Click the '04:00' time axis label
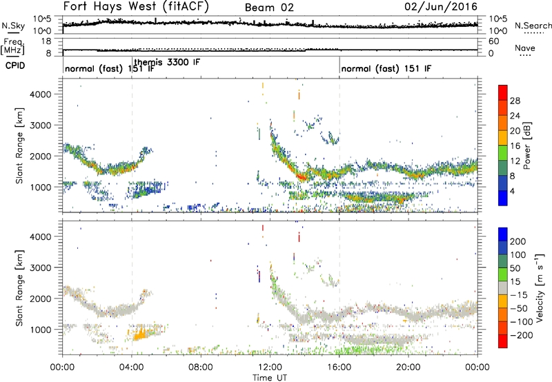Screen dimensions: 552x382 (x=132, y=368)
